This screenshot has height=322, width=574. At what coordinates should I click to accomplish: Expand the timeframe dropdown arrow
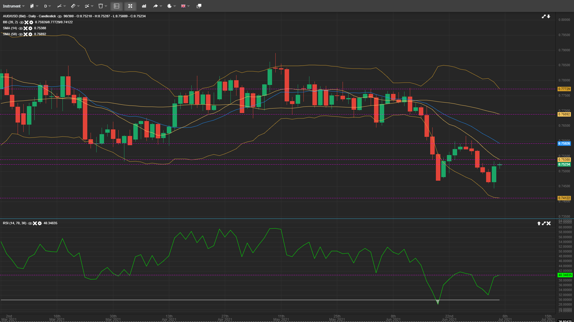pyautogui.click(x=50, y=6)
